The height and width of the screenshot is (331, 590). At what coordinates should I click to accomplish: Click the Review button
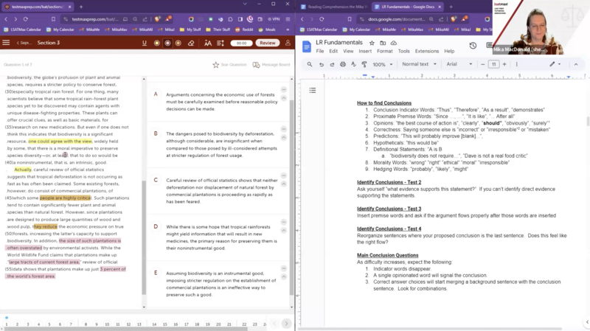[267, 43]
